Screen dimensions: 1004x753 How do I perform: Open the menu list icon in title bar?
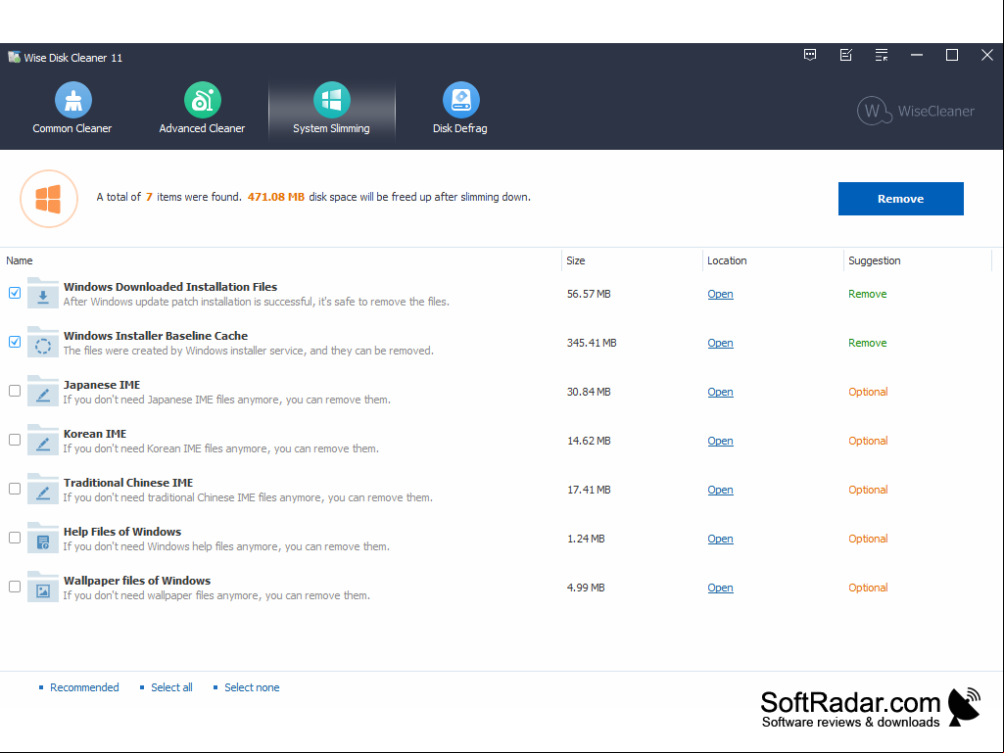pos(882,55)
